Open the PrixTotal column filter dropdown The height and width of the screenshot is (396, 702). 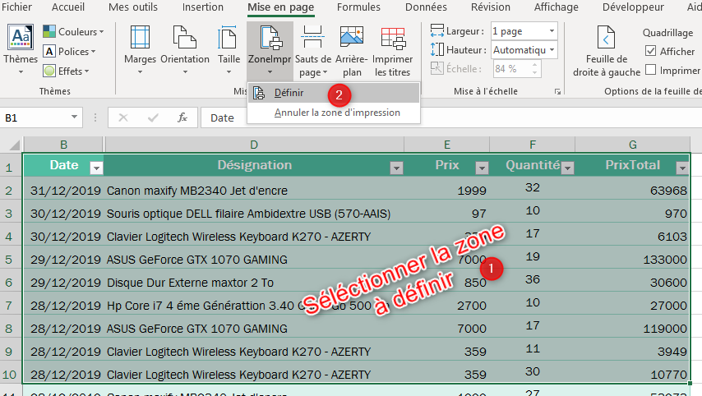(x=682, y=168)
